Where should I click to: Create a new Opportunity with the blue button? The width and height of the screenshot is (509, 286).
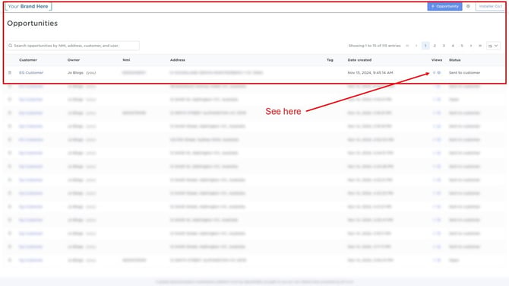(444, 7)
